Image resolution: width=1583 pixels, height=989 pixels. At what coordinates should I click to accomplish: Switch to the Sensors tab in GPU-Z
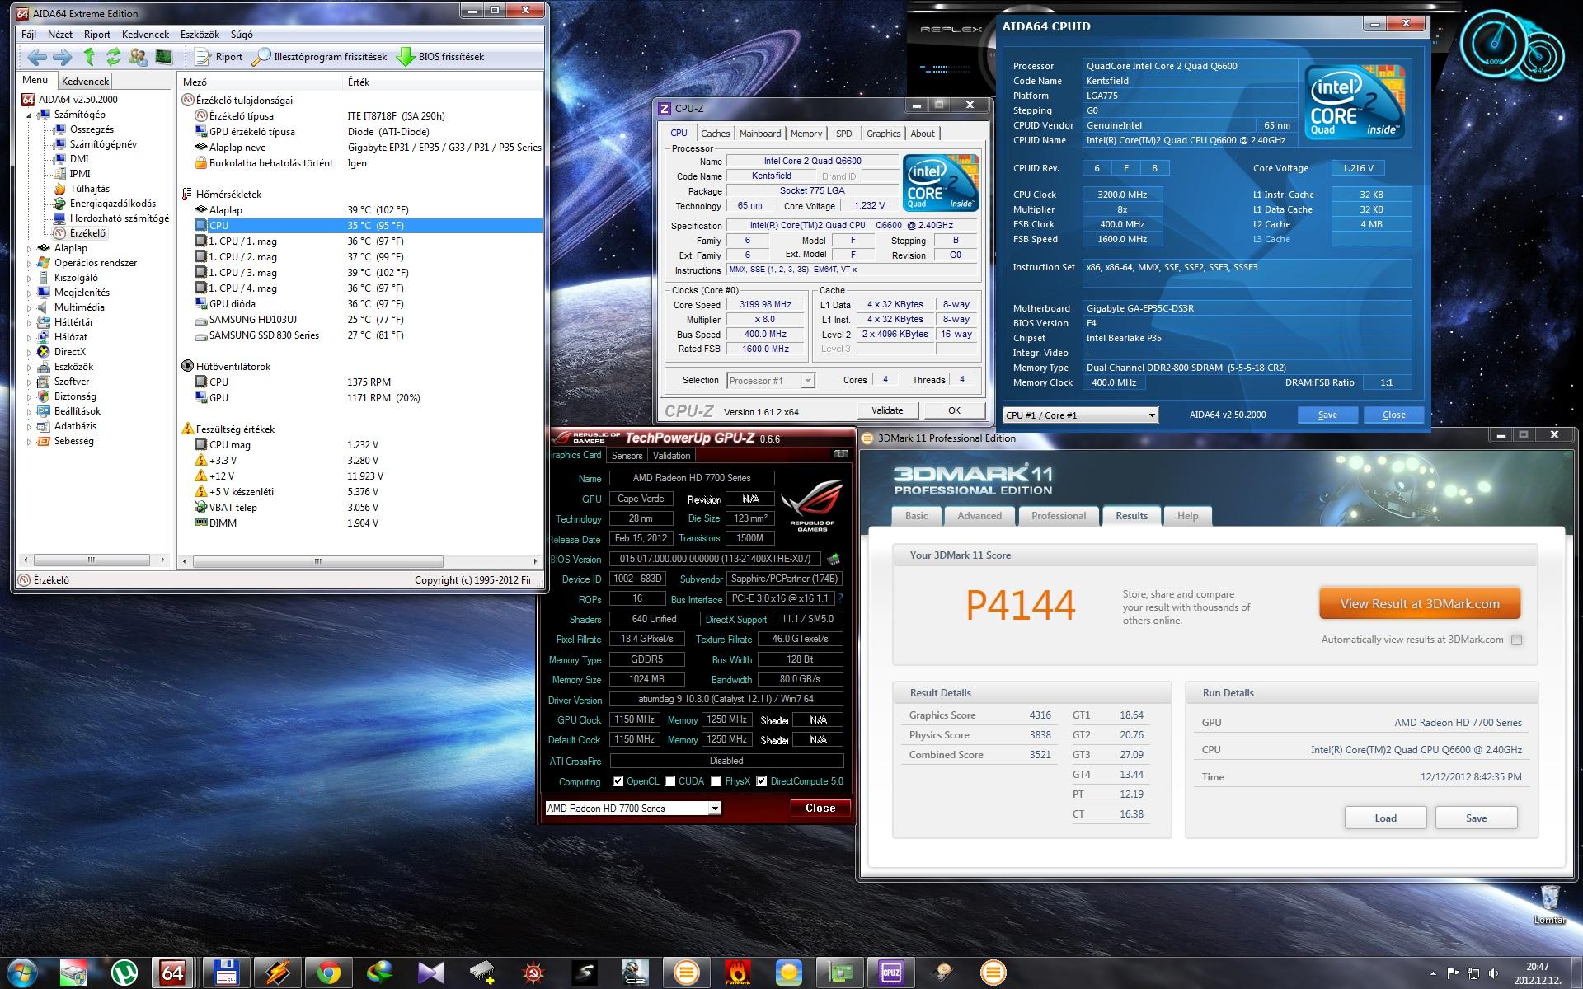pos(627,456)
